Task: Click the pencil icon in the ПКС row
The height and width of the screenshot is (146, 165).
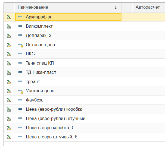Action: [x=9, y=54]
